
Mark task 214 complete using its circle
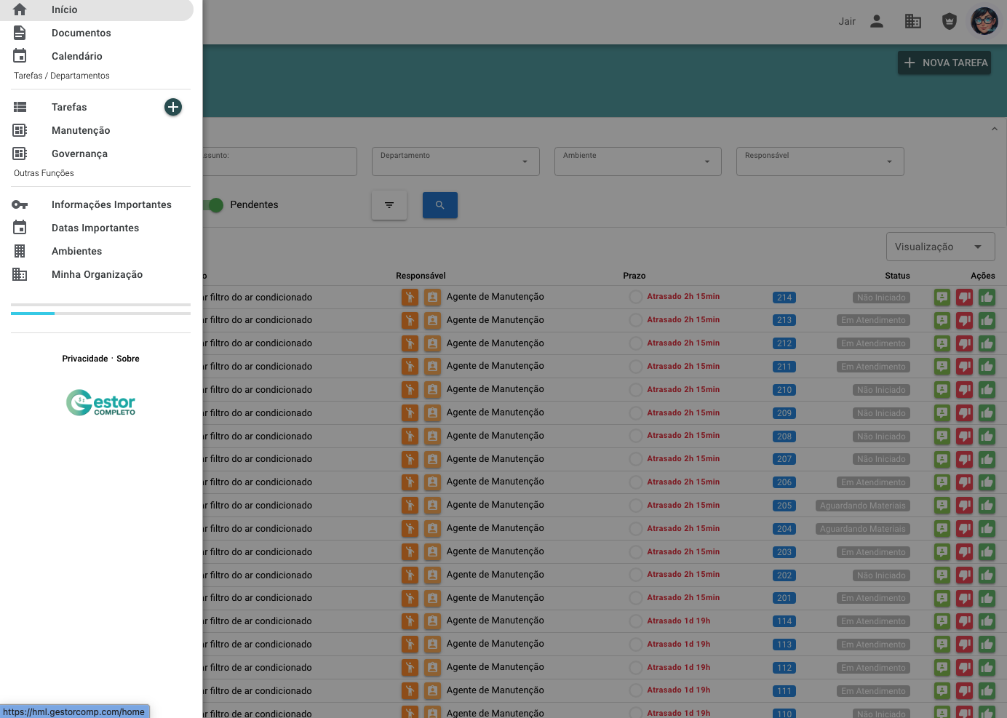click(x=636, y=297)
